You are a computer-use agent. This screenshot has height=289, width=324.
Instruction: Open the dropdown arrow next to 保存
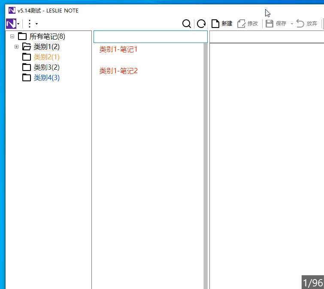tap(292, 24)
